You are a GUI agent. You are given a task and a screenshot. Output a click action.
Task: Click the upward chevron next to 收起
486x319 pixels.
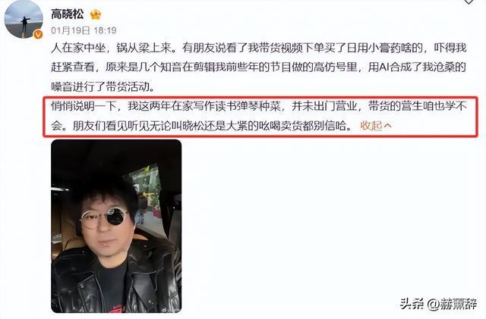(x=387, y=126)
